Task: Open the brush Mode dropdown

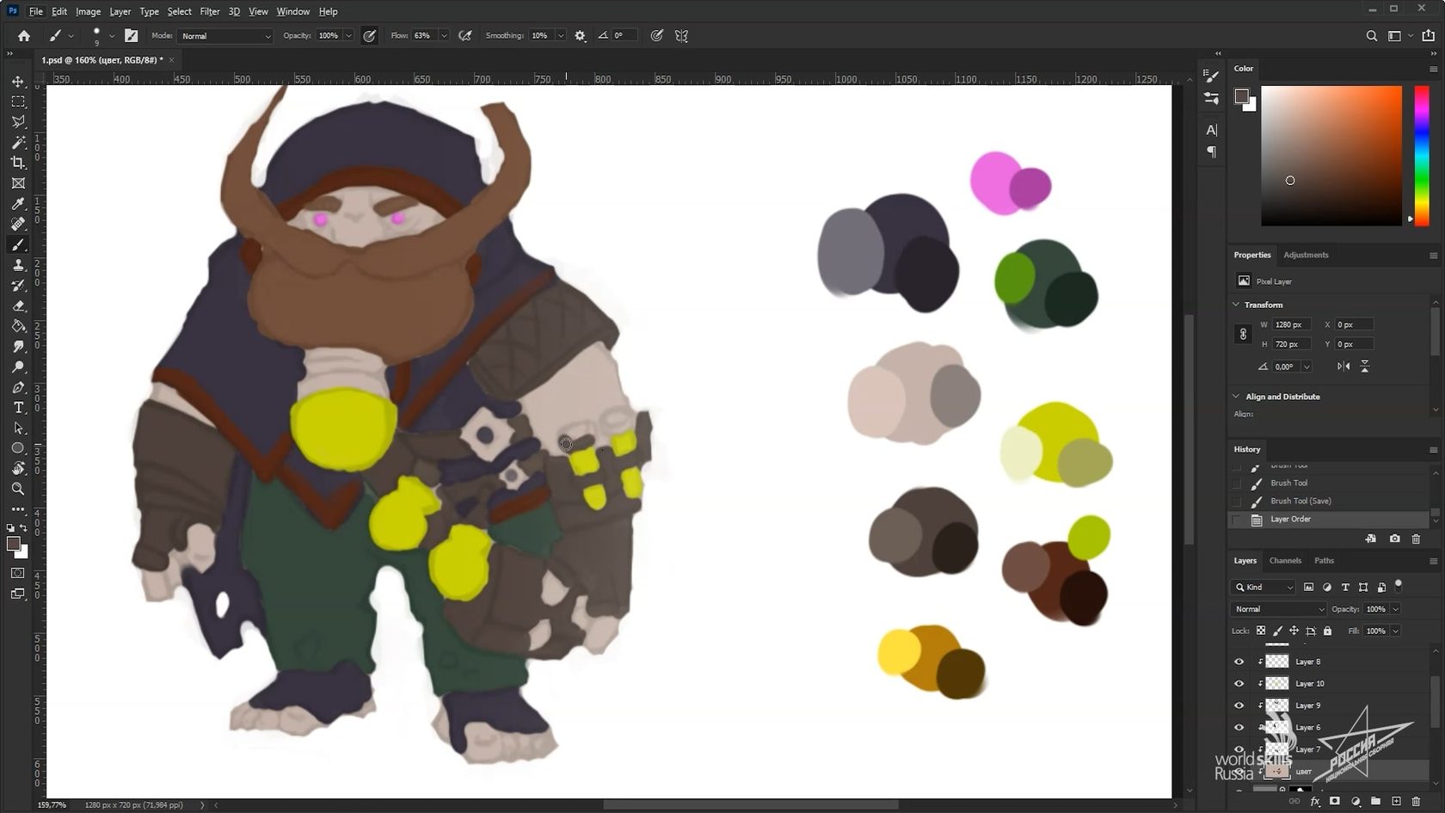Action: [x=225, y=36]
